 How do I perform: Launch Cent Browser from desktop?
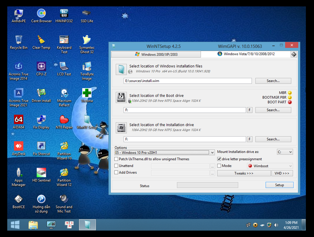click(x=41, y=16)
